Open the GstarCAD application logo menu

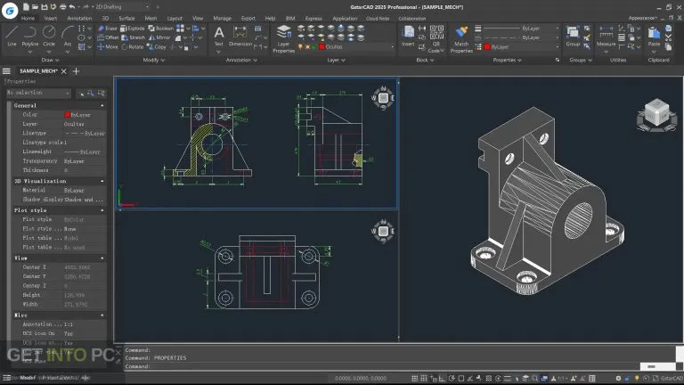tap(10, 10)
